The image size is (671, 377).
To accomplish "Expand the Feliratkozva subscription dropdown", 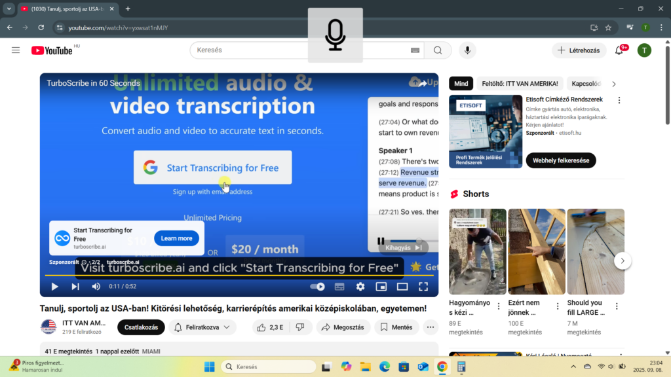I will [x=202, y=327].
